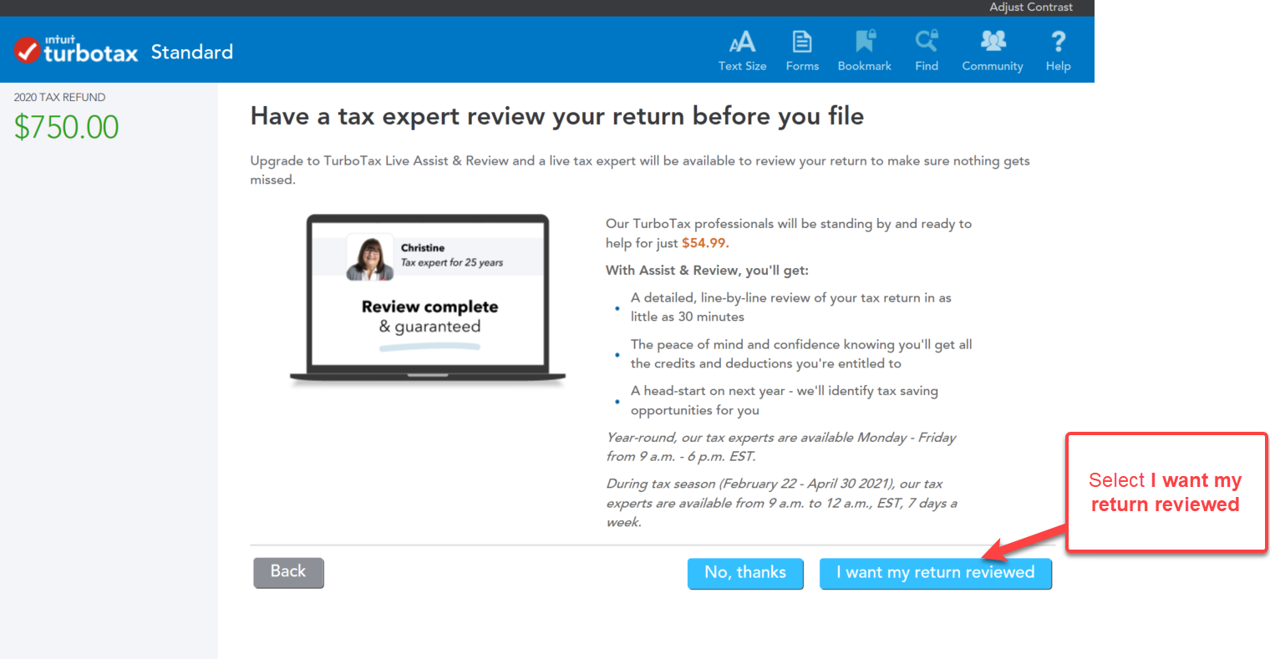Click the Upgrade to TurboTax Live intro paragraph
1270x659 pixels.
click(x=640, y=170)
